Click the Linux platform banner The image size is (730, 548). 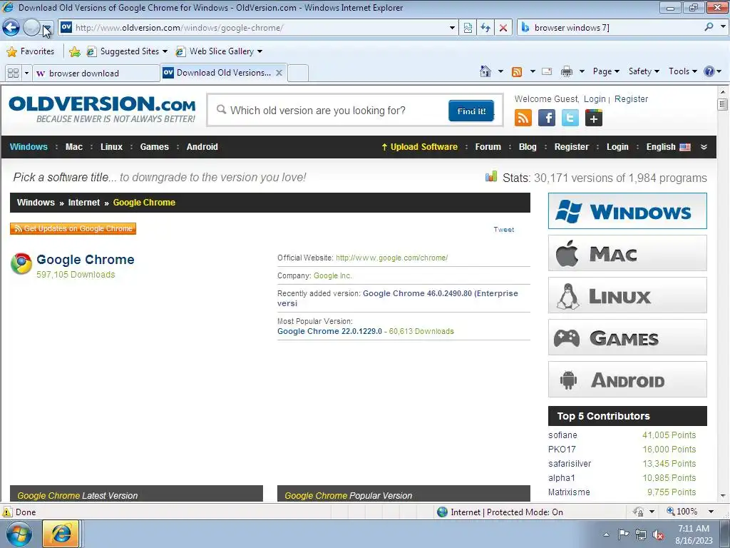click(x=627, y=295)
